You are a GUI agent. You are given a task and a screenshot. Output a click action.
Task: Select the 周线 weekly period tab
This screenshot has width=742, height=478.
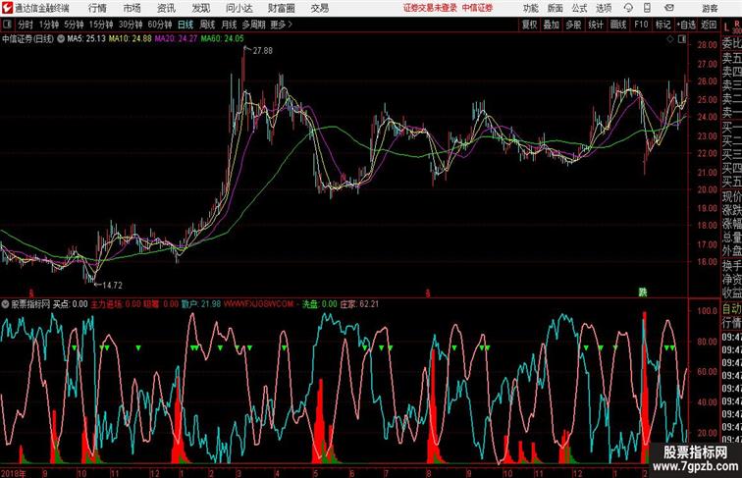[x=207, y=25]
